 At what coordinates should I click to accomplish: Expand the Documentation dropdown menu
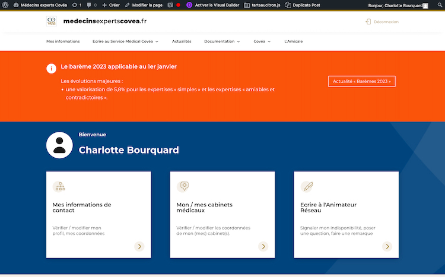[x=222, y=42]
